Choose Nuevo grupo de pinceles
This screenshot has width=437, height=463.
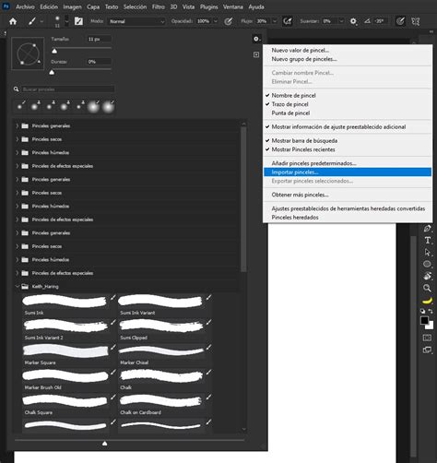[x=348, y=59]
